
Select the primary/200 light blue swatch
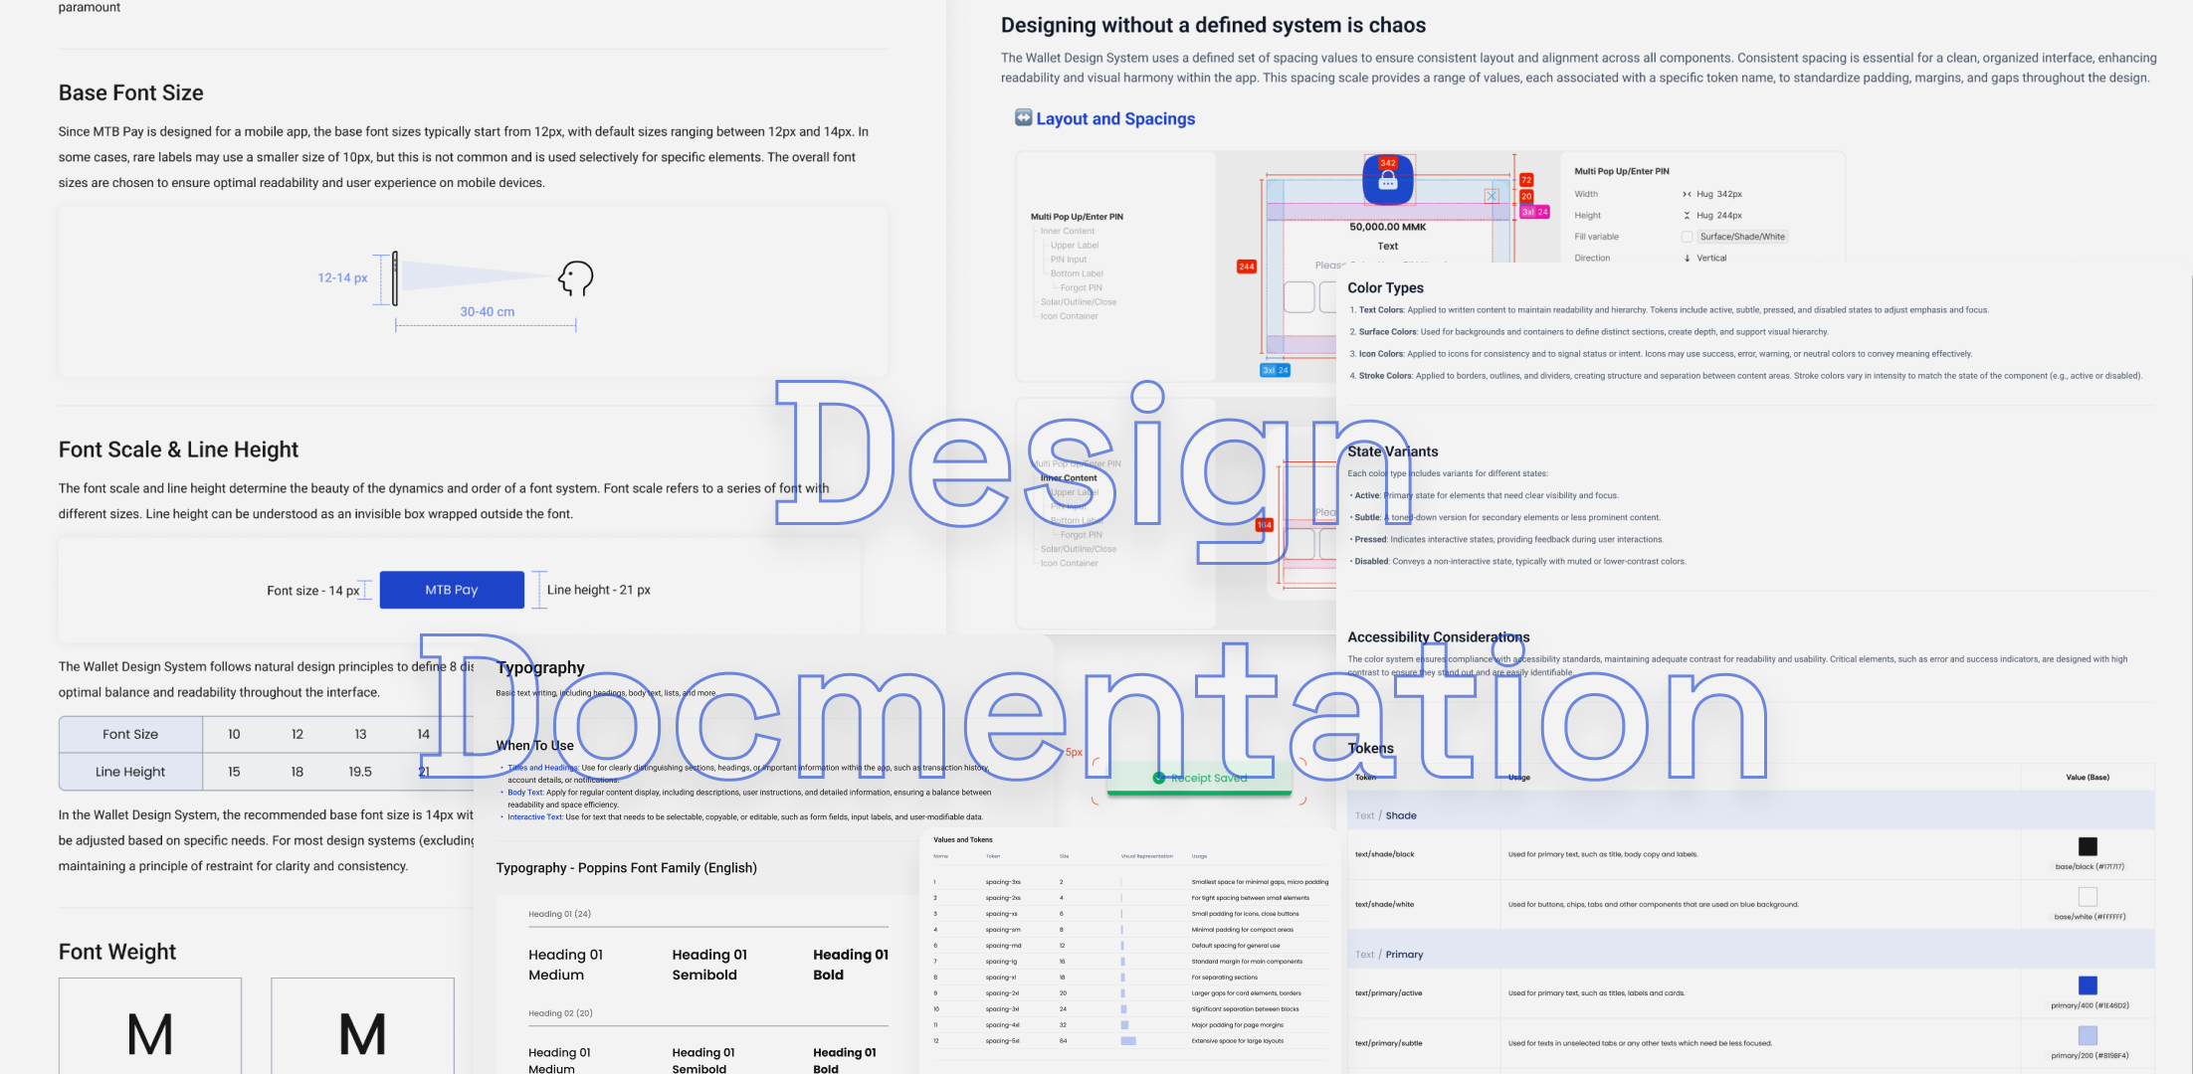[x=2088, y=1035]
